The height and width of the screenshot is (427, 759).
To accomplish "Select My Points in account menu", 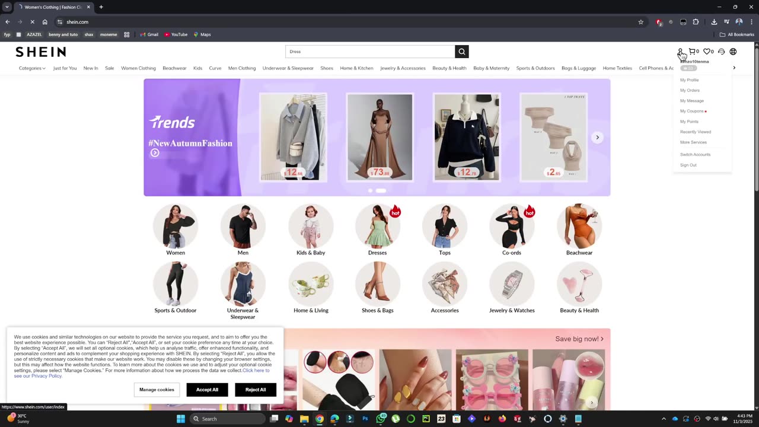I will [689, 122].
